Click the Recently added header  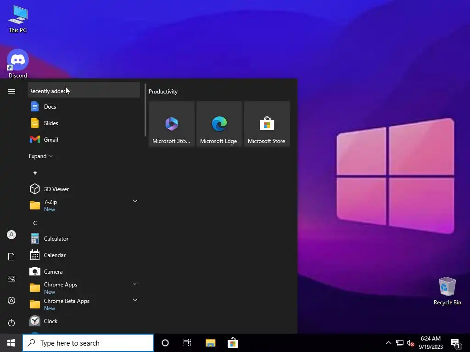tap(84, 90)
